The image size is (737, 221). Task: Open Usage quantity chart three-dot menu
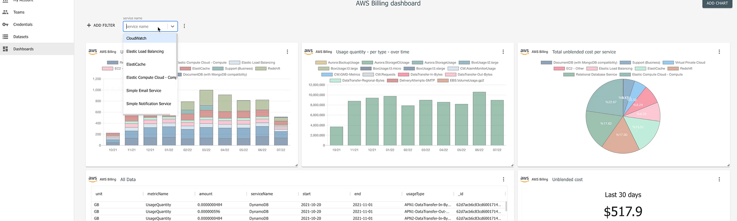point(503,52)
